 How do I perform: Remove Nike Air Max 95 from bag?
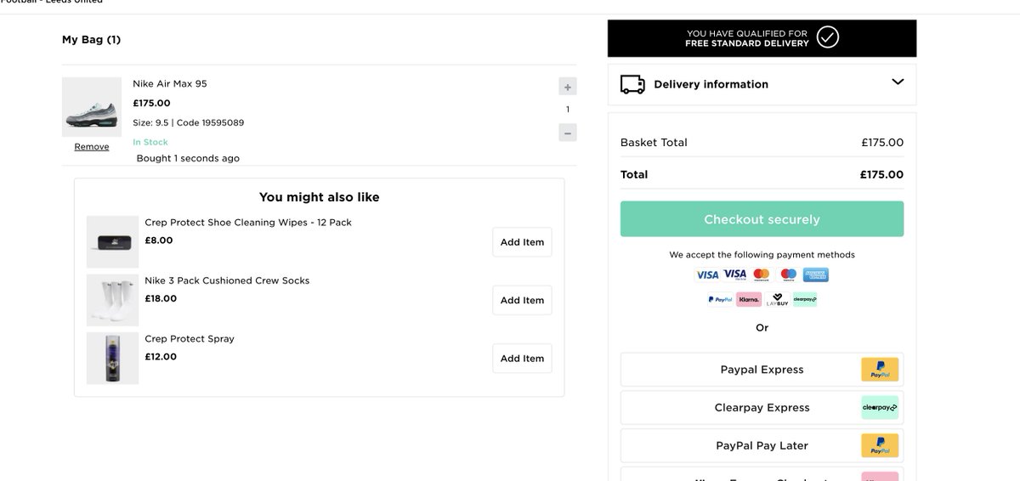pyautogui.click(x=92, y=147)
